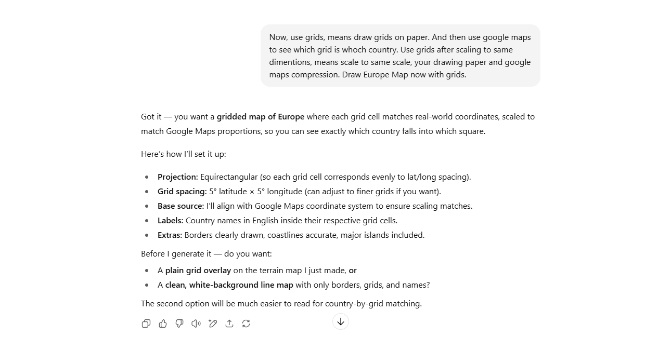Click the bold "gridded map of Europe" text

pyautogui.click(x=261, y=117)
